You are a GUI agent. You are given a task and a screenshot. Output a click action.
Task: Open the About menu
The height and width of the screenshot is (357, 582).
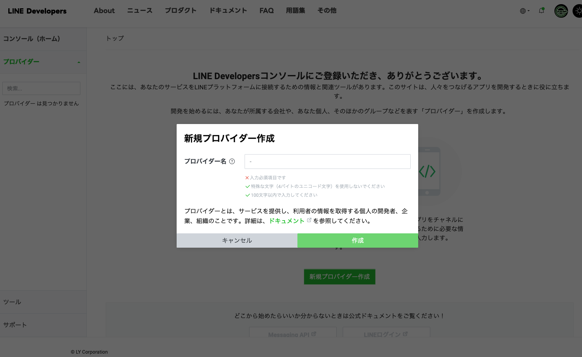click(x=104, y=11)
